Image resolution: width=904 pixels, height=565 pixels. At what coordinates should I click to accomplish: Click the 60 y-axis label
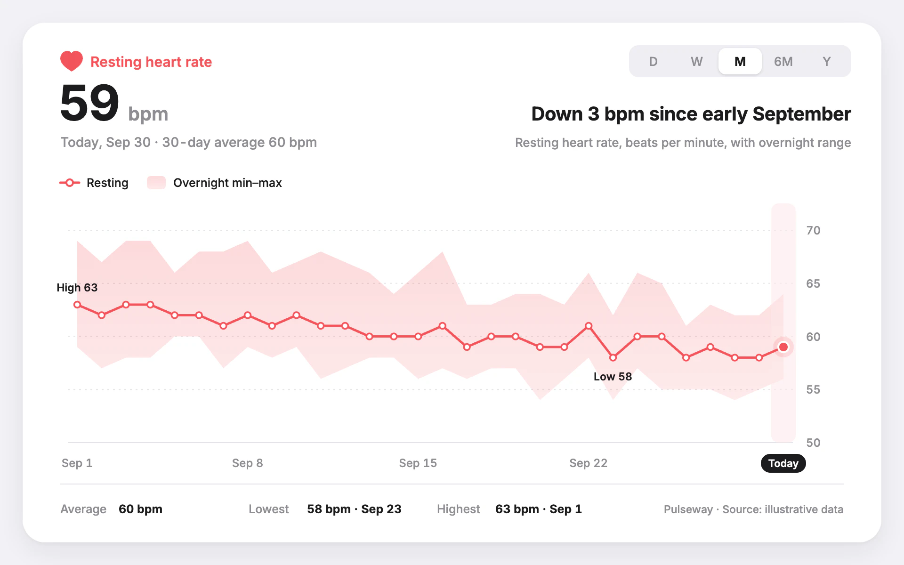[x=813, y=337]
